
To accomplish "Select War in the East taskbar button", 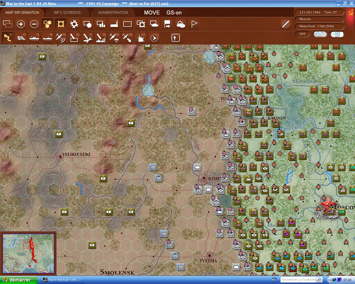I will (62, 280).
